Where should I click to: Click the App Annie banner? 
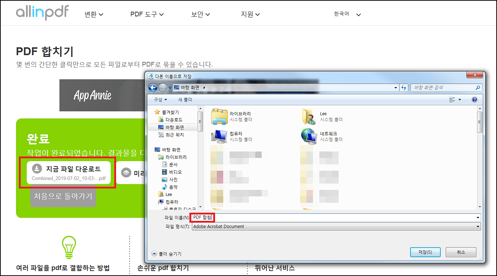point(102,95)
